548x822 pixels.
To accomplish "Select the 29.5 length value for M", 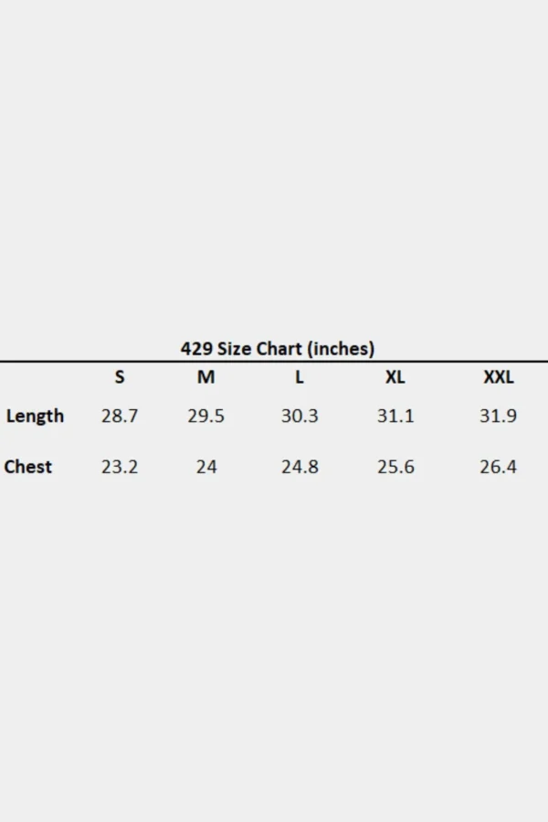I will point(206,416).
